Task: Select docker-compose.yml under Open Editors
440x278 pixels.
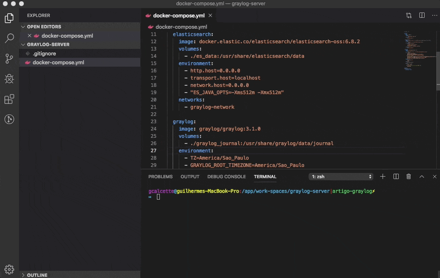Action: [x=80, y=36]
